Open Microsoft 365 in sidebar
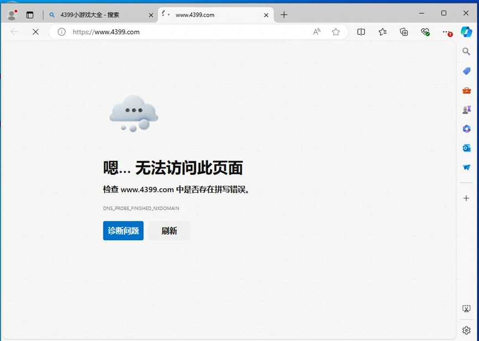The image size is (479, 341). tap(466, 129)
